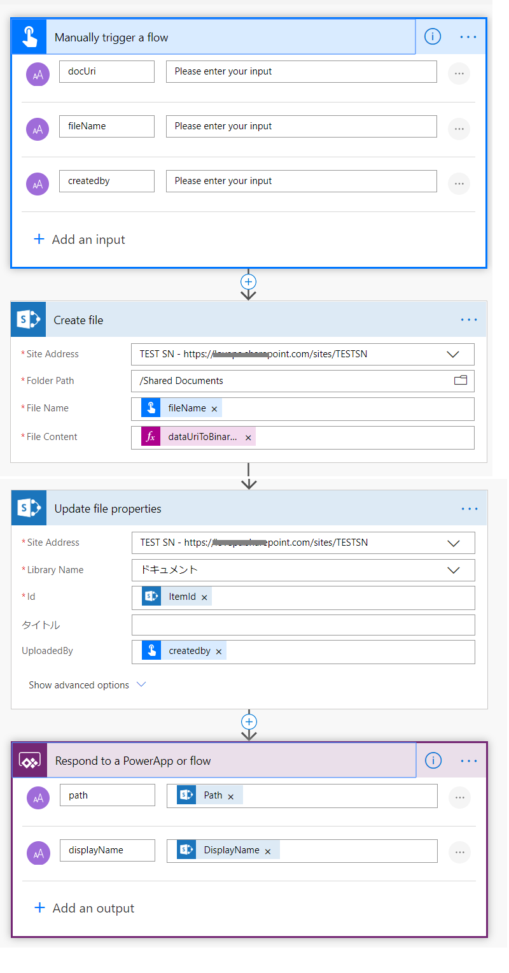The height and width of the screenshot is (973, 509).
Task: Remove Path token from path output
Action: (230, 797)
